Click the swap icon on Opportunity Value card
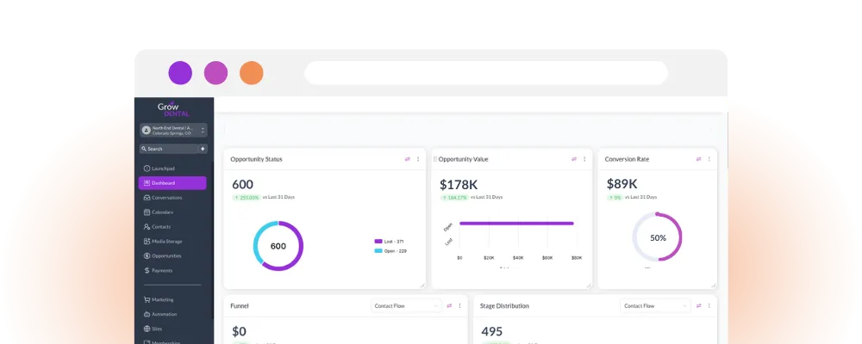Viewport: 862px width, 344px height. (x=574, y=159)
